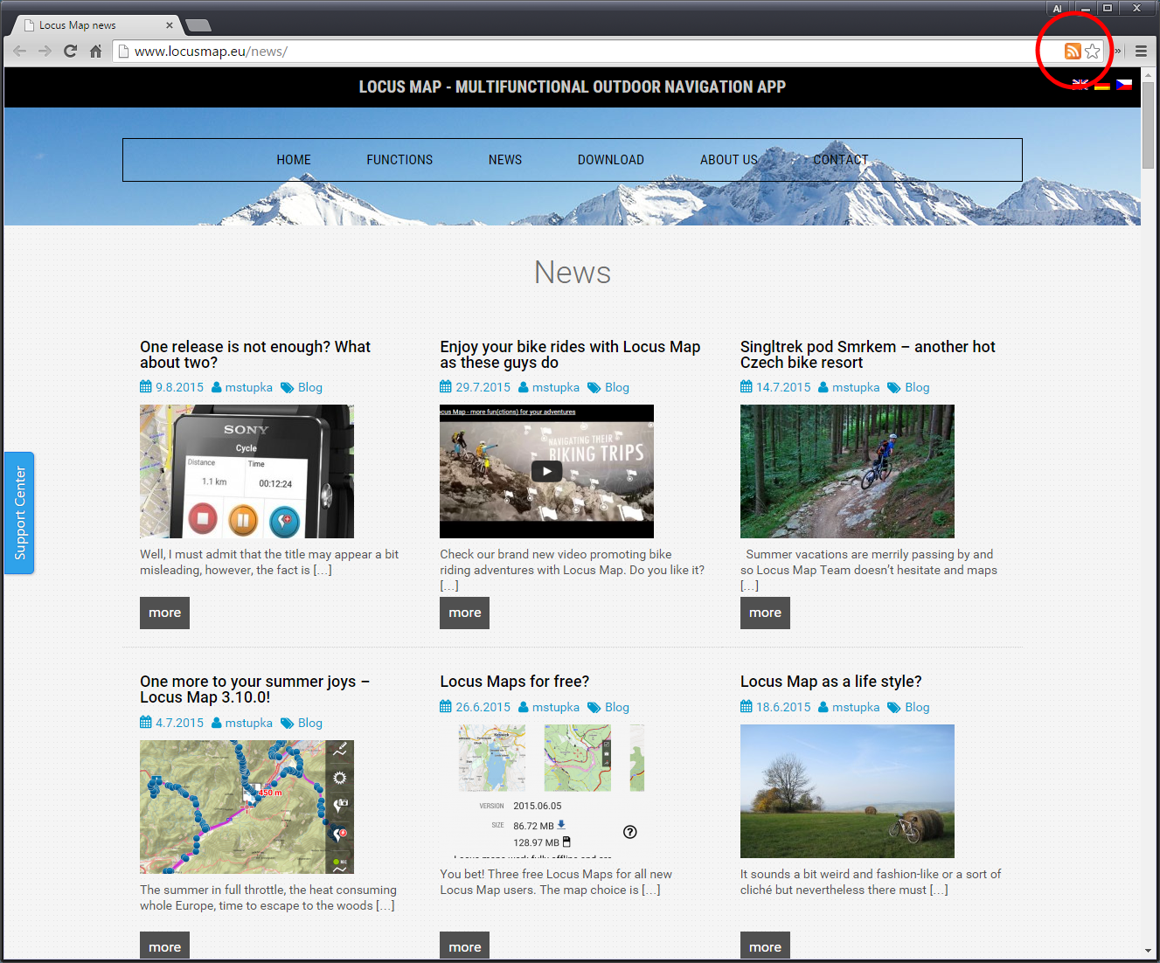Go to the DOWNLOAD menu item
Viewport: 1160px width, 963px height.
[x=610, y=160]
